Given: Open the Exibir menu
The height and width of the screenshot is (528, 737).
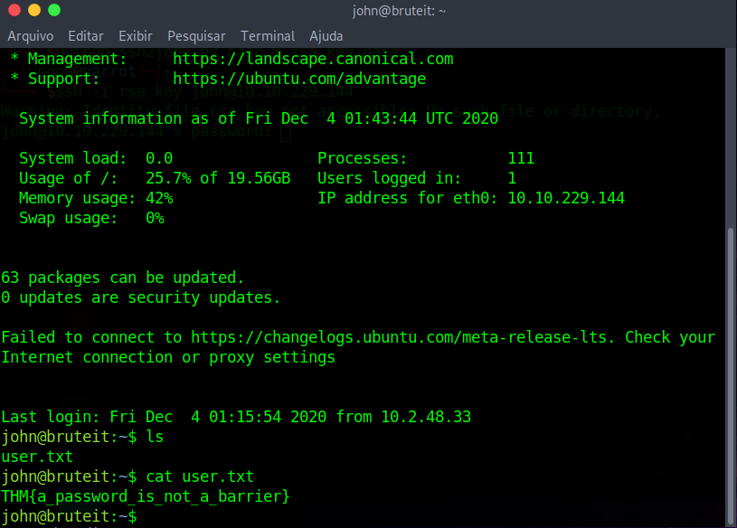Looking at the screenshot, I should pyautogui.click(x=135, y=36).
